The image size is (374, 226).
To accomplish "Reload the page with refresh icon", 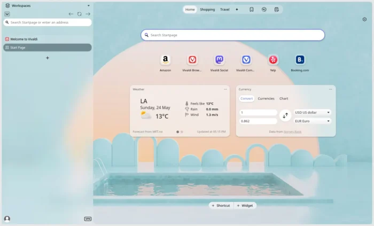I will point(80,14).
